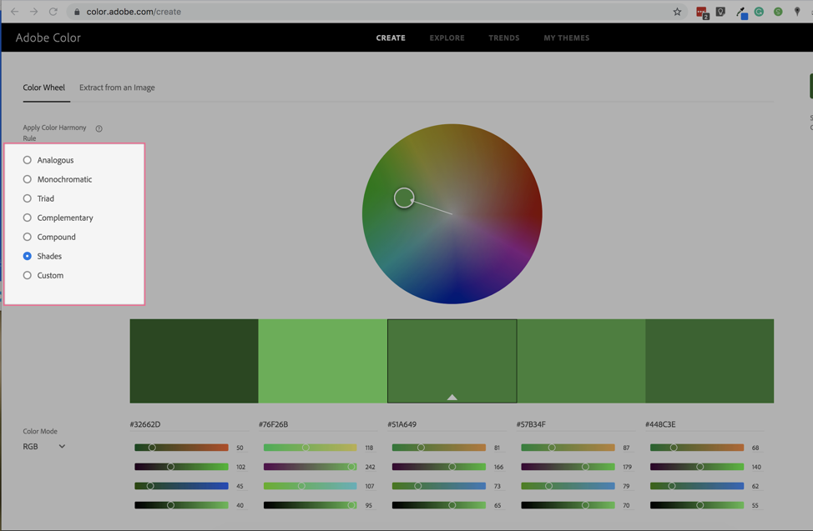Click the brightness value 55 field
Screen dimensions: 813x531
click(755, 505)
